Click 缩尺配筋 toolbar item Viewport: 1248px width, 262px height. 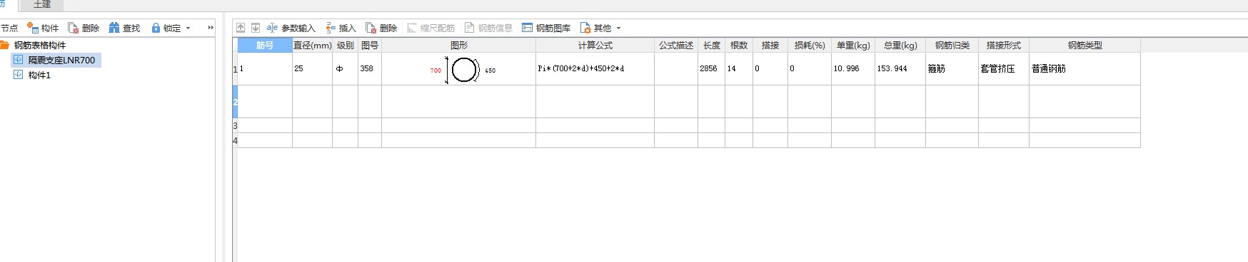(x=431, y=28)
